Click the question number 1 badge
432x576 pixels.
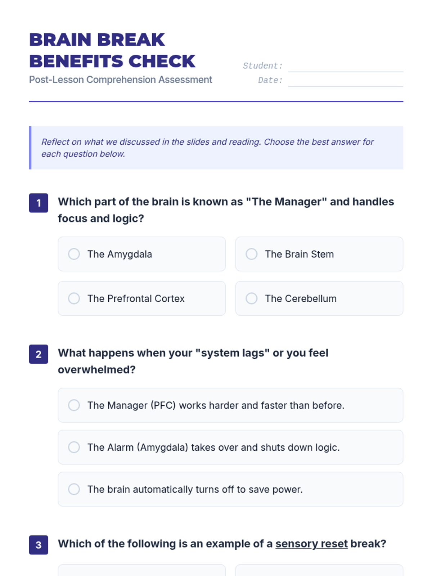(x=39, y=203)
